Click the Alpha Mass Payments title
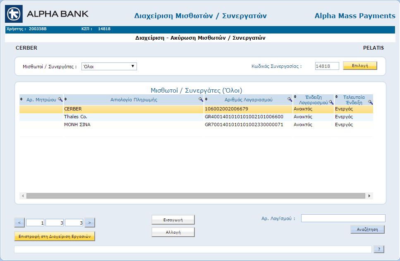This screenshot has width=400, height=261. click(x=355, y=16)
